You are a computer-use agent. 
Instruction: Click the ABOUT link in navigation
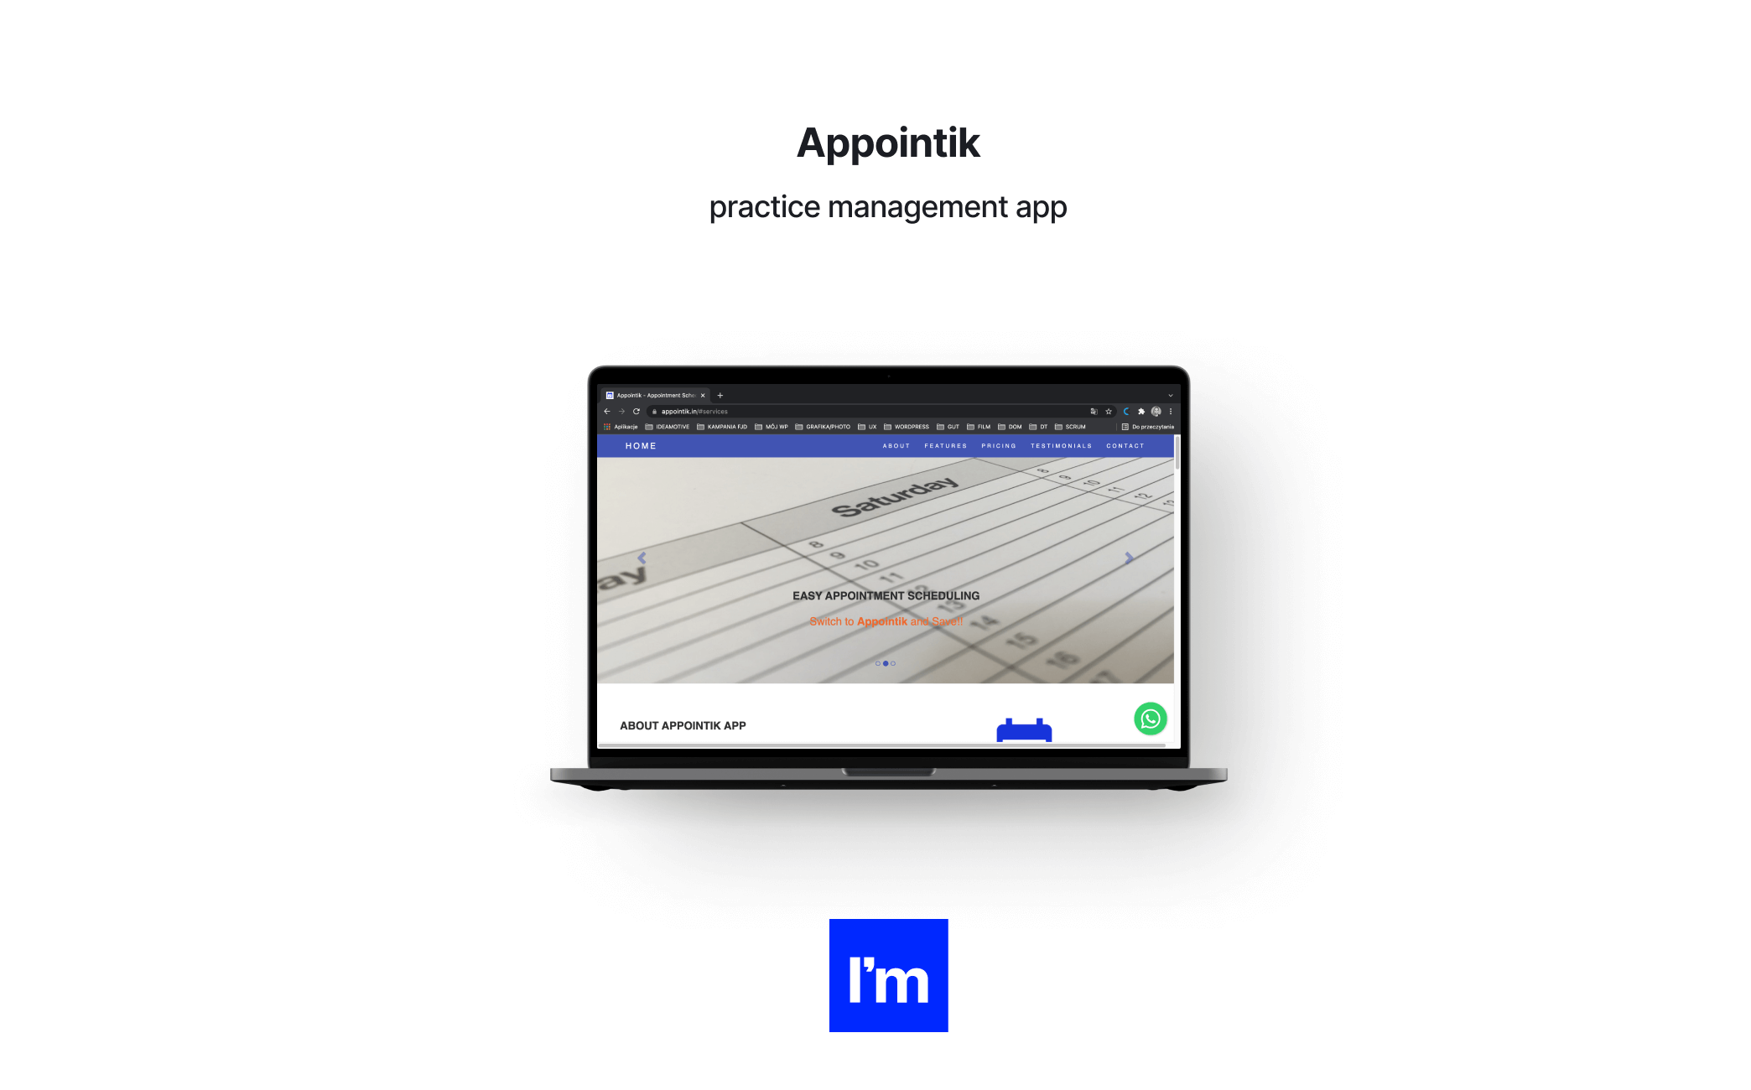(x=893, y=446)
